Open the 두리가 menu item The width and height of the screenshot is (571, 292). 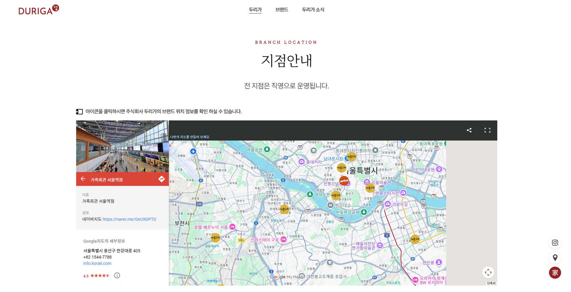pos(255,10)
